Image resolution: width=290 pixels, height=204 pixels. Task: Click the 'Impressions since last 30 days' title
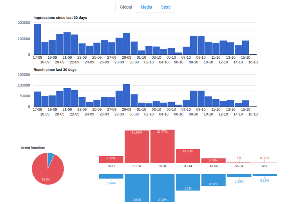60,18
